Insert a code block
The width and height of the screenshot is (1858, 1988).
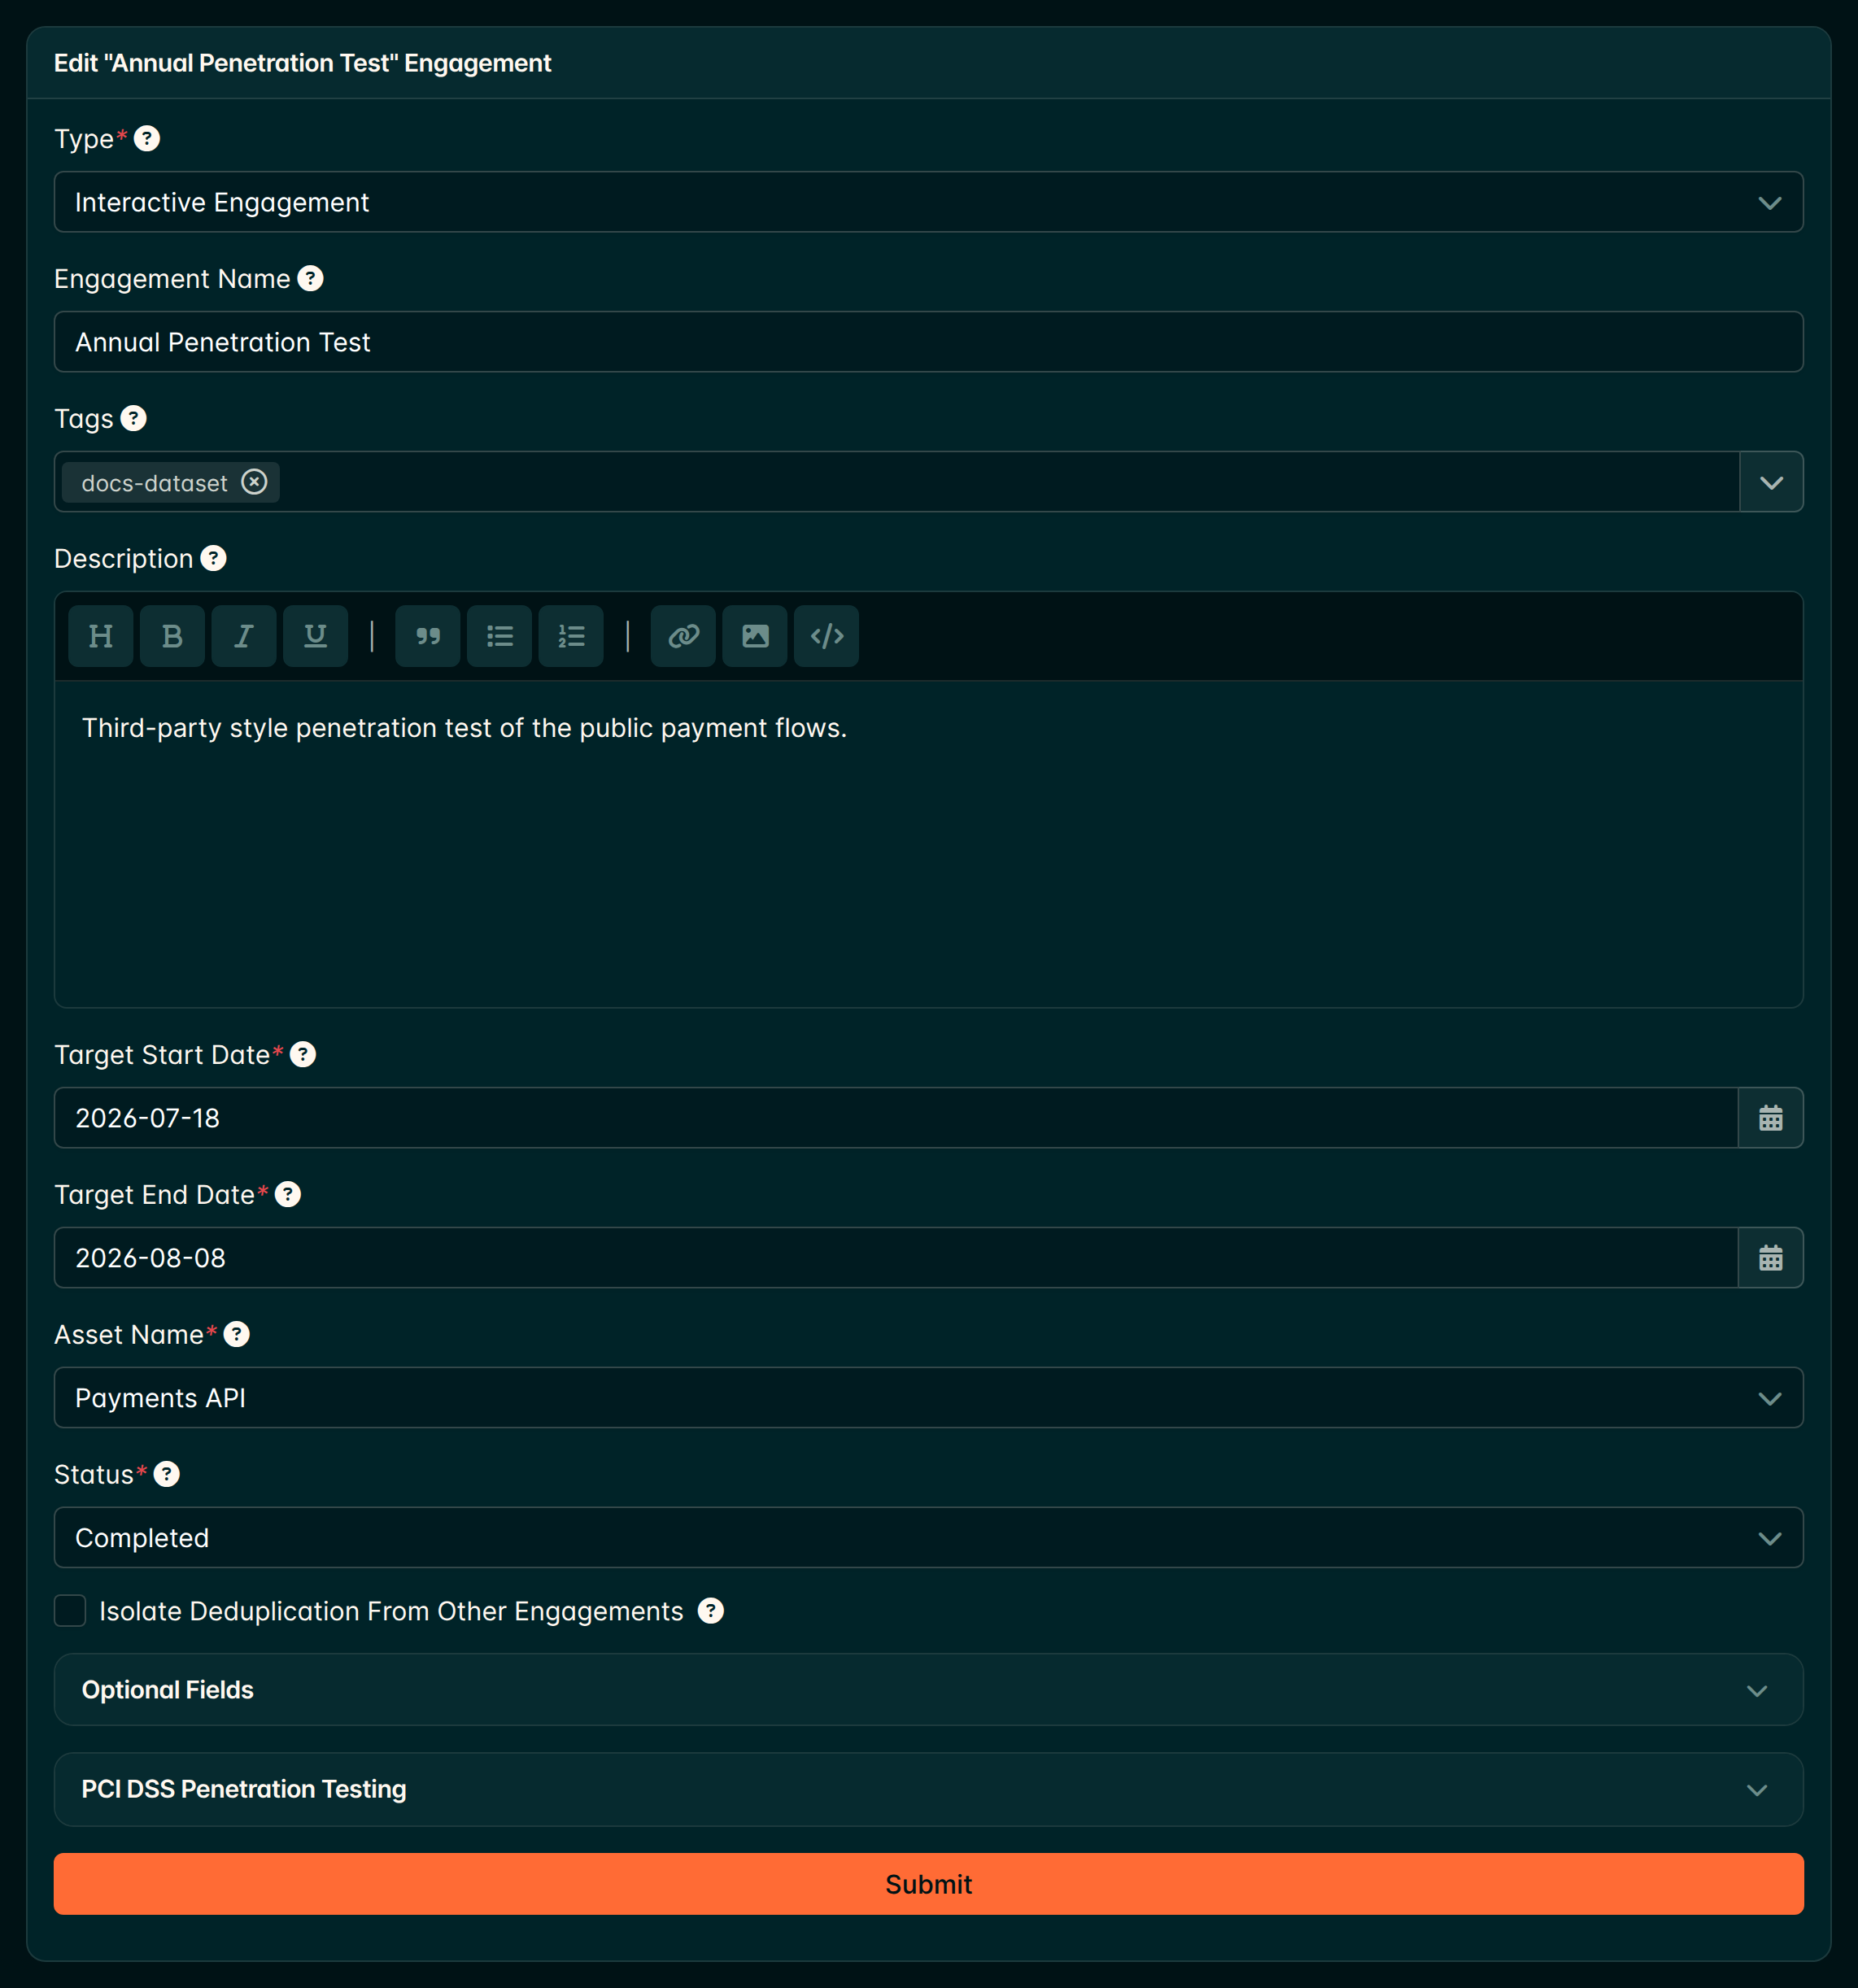tap(826, 636)
